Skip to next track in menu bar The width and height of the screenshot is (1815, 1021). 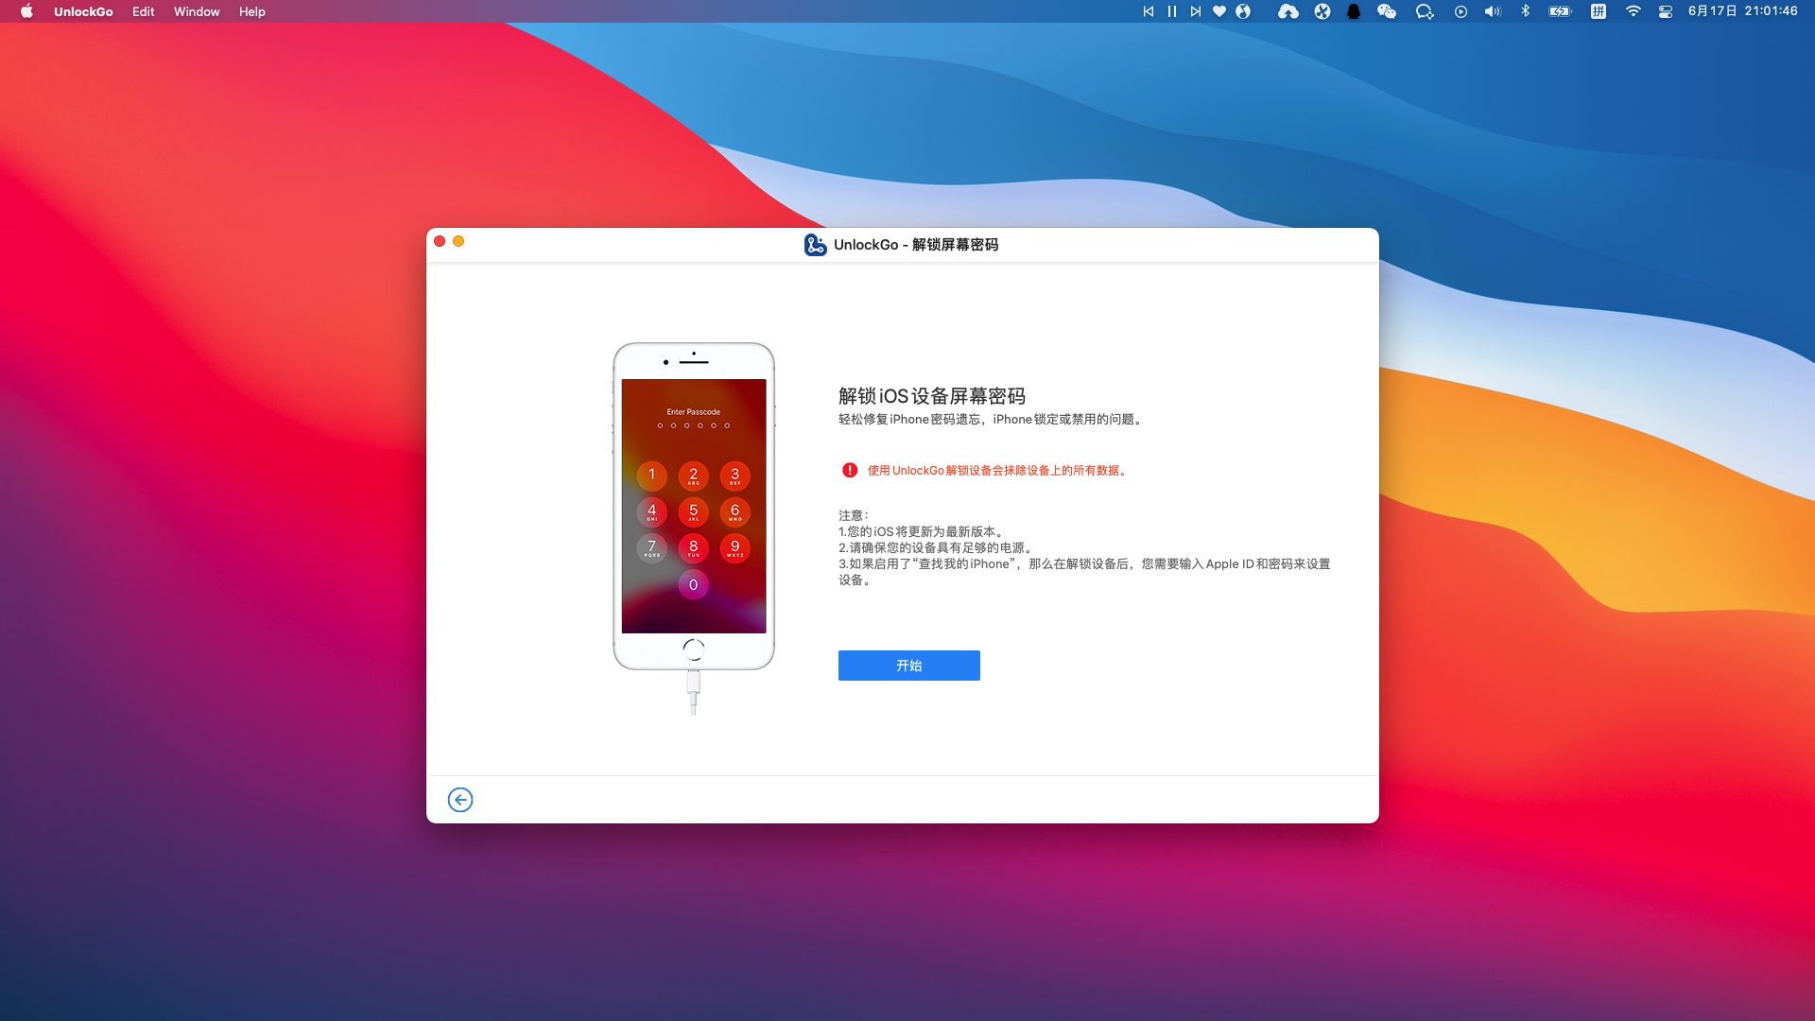point(1196,11)
